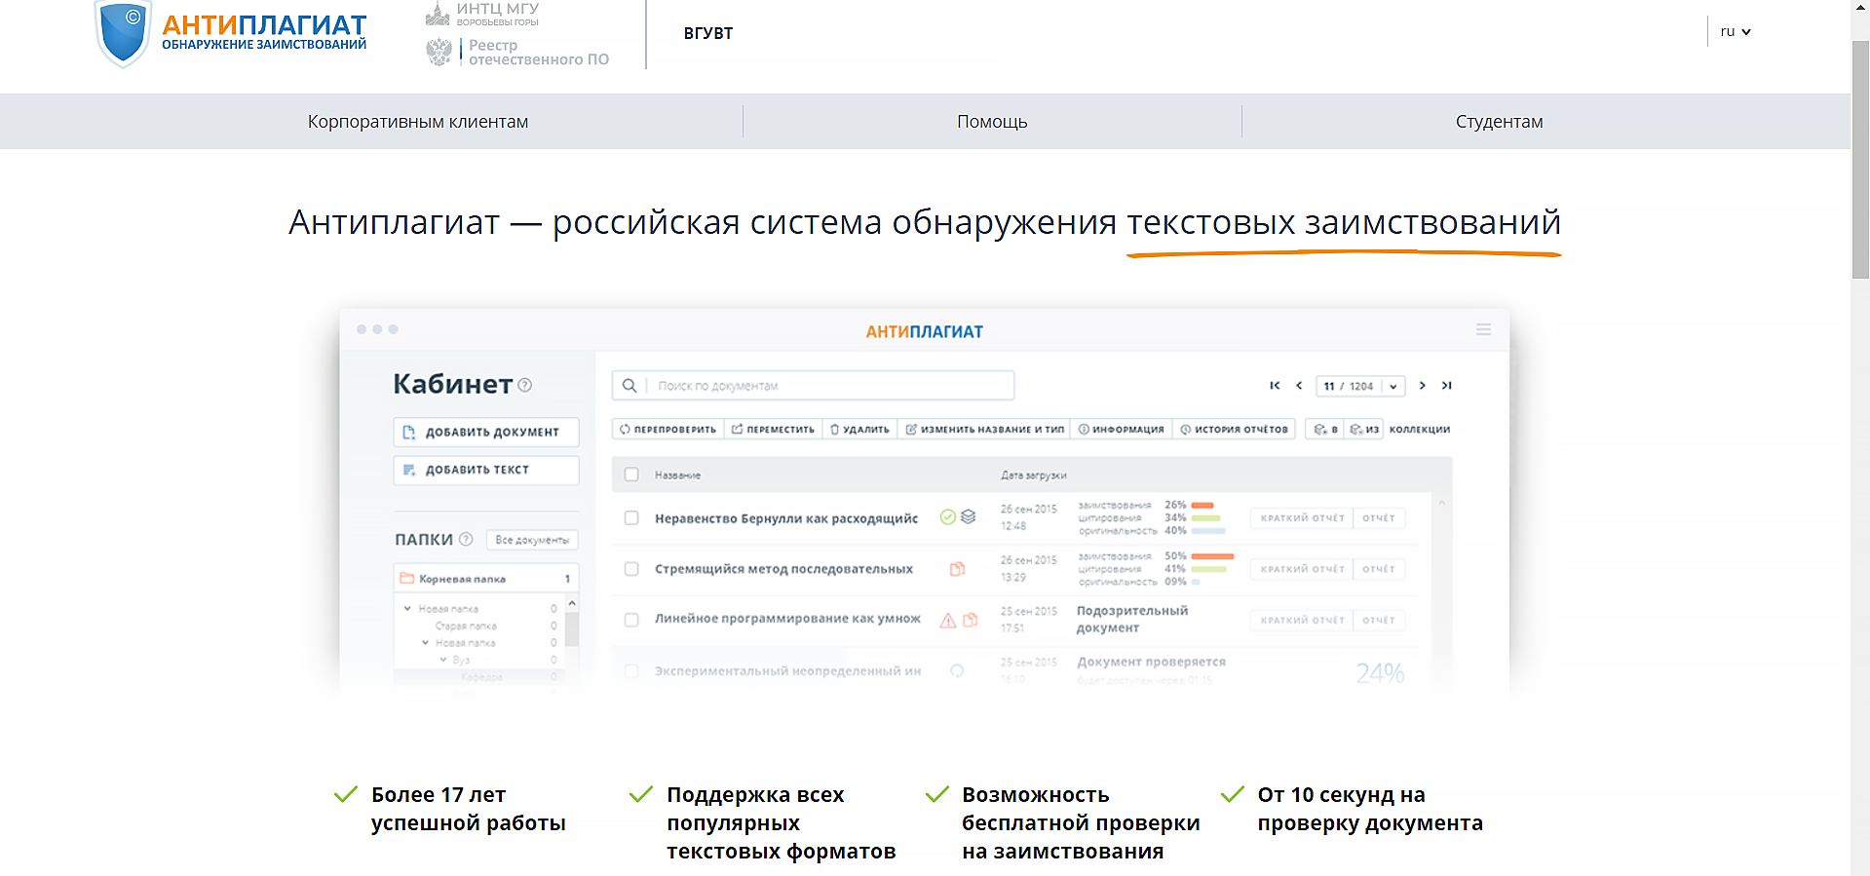Click the Антиплагиат shield logo
This screenshot has height=876, width=1870.
tap(123, 34)
